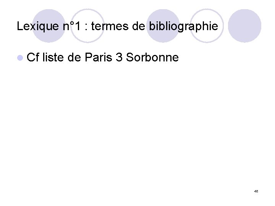Click 'n°1' in the slide title
The image size is (275, 206).
pyautogui.click(x=72, y=26)
